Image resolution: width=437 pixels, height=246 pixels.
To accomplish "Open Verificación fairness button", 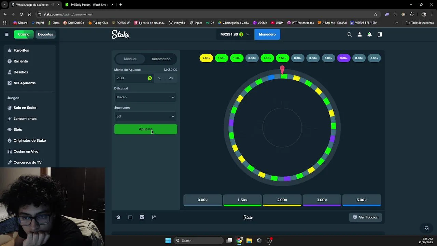I will 365,217.
